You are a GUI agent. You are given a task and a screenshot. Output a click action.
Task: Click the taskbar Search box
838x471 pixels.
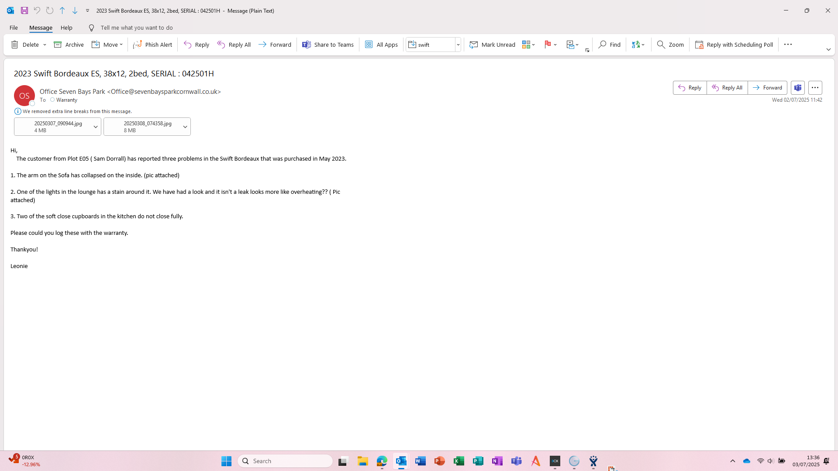click(x=285, y=461)
